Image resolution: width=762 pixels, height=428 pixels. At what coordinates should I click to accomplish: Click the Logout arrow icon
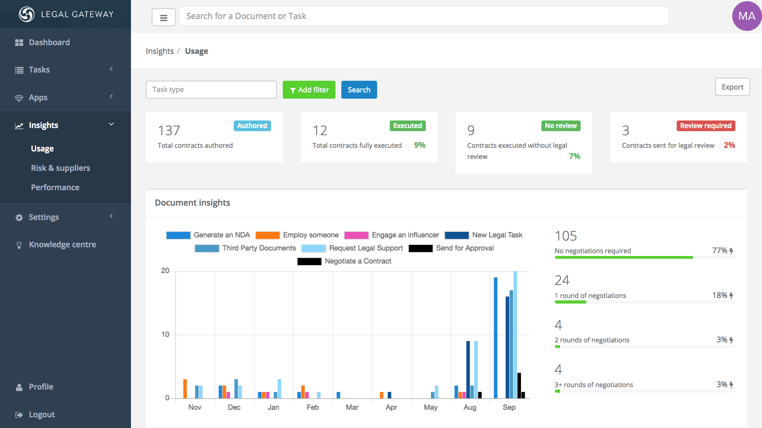[19, 415]
